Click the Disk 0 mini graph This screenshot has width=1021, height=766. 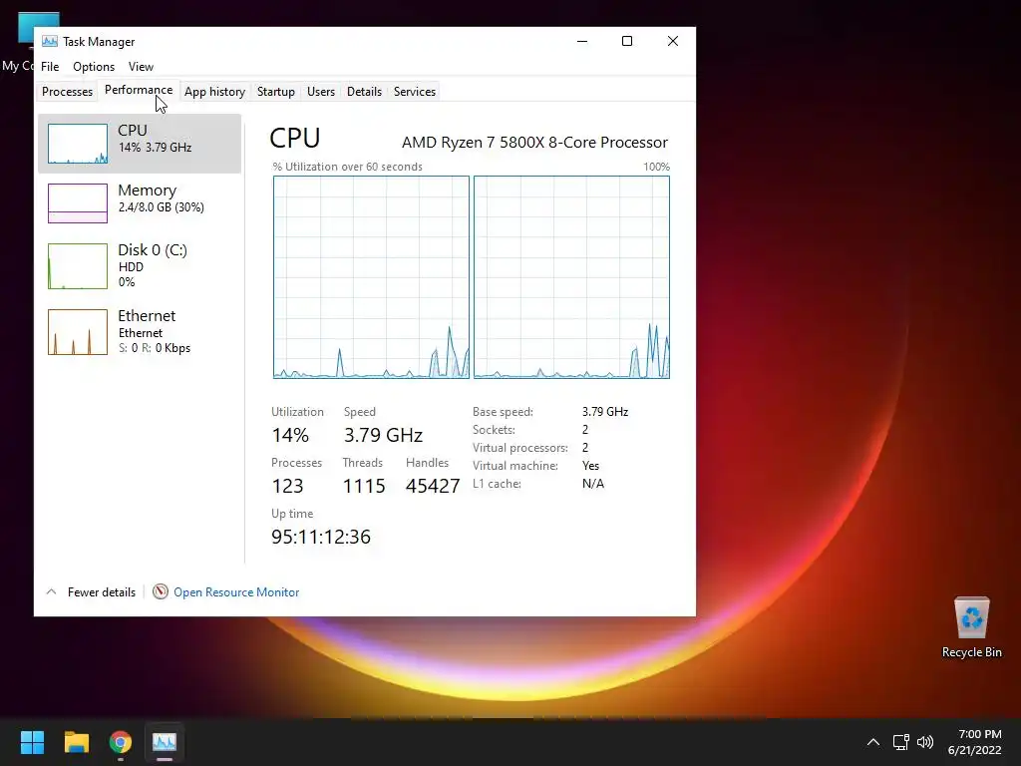78,265
